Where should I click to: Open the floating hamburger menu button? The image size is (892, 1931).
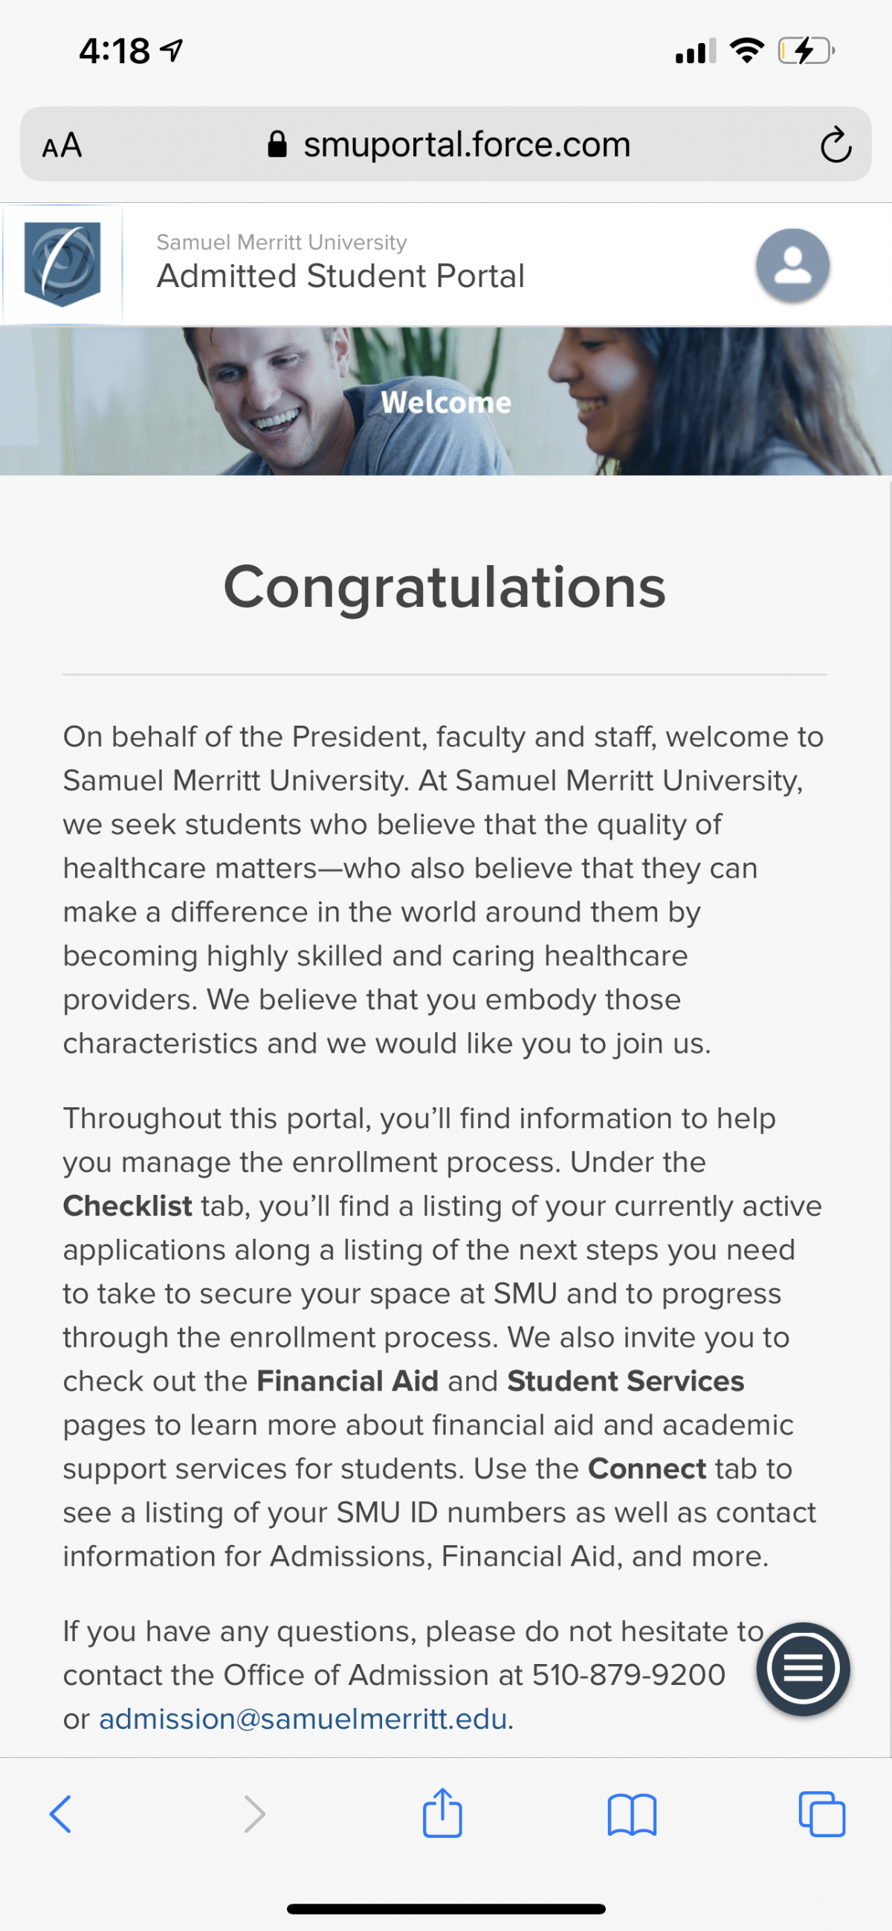(x=803, y=1669)
